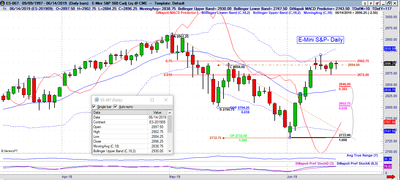Screen dimensions: 400x180
Task: Select the Open row label
Action: [x=97, y=127]
